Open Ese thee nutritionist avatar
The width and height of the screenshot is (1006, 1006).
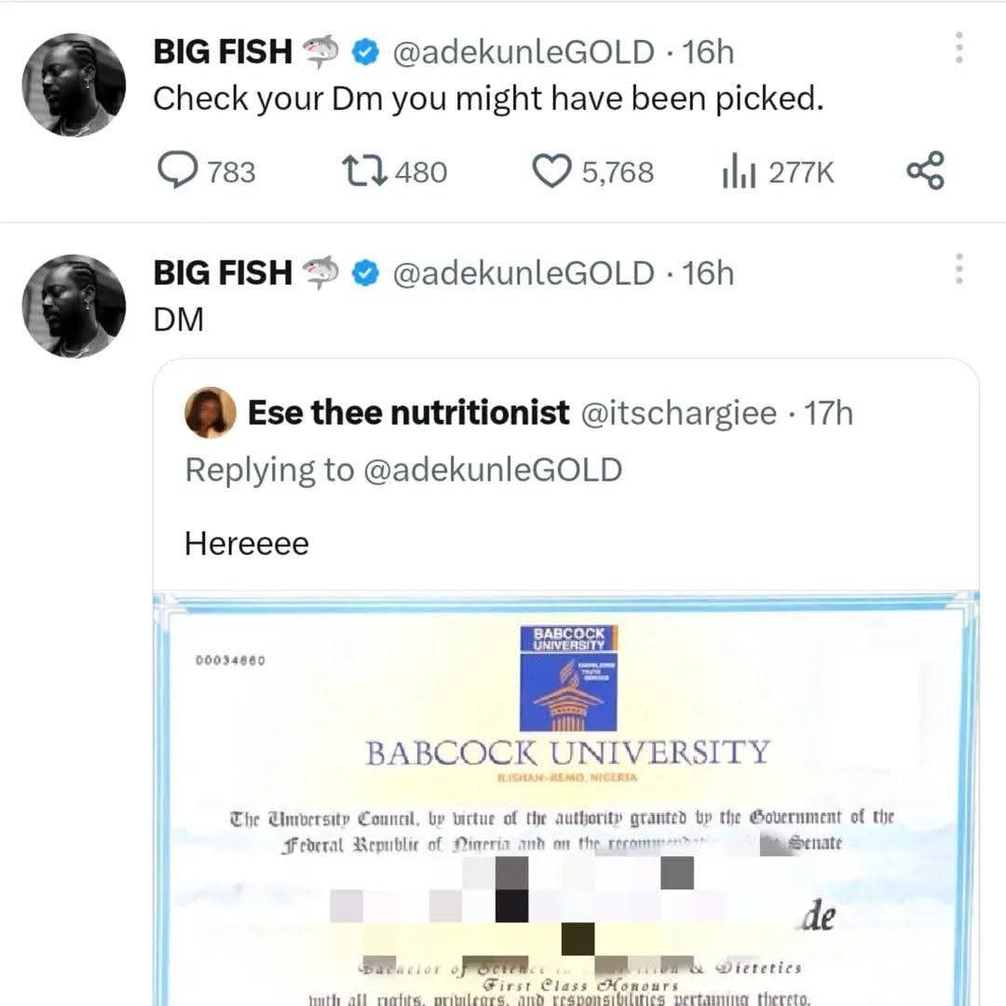click(x=211, y=413)
